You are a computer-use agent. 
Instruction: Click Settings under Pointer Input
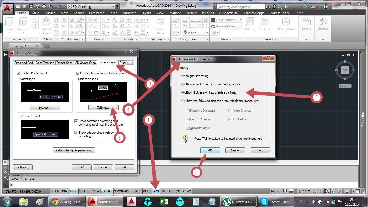point(45,108)
